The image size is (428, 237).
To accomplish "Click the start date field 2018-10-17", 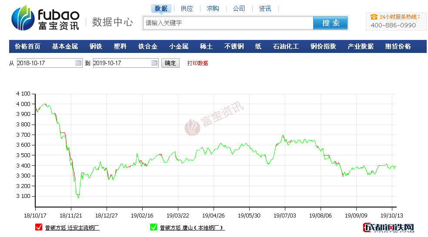I will click(x=45, y=63).
